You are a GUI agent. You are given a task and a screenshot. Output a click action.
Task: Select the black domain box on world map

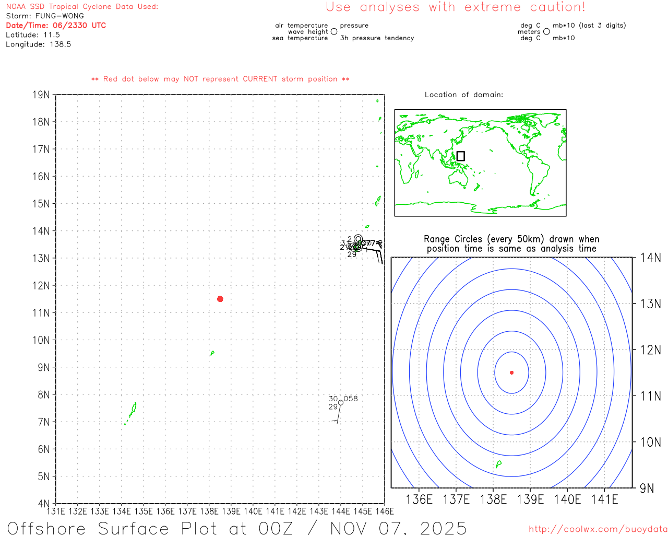point(460,156)
